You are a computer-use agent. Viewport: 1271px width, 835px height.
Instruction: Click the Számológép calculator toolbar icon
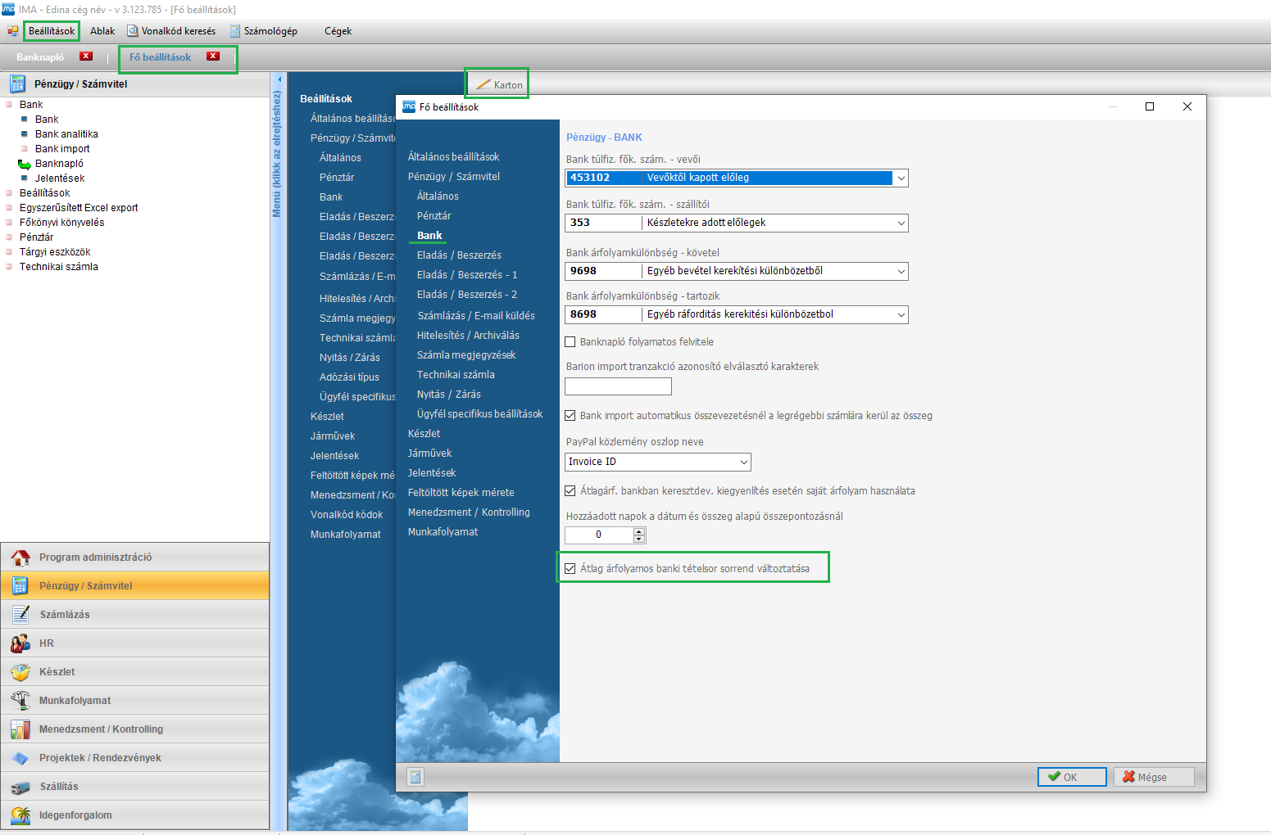click(235, 31)
